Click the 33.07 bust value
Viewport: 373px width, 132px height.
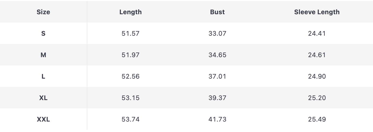(217, 34)
